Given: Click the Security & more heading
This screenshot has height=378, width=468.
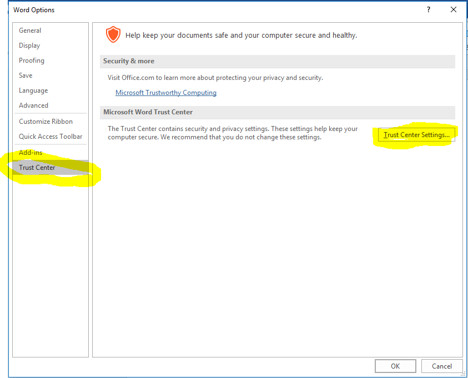Looking at the screenshot, I should point(129,61).
